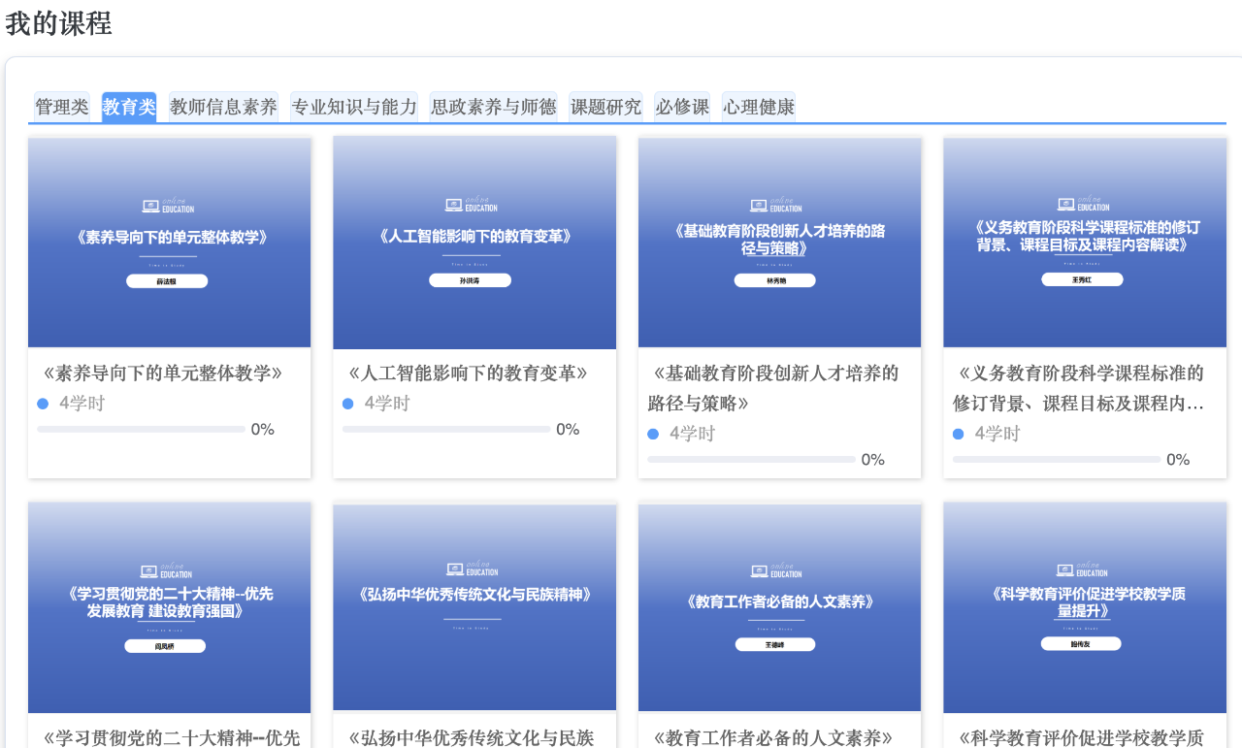
Task: Click blue dot beside 4学时 in 义务教育阶段 card
Action: coord(959,434)
